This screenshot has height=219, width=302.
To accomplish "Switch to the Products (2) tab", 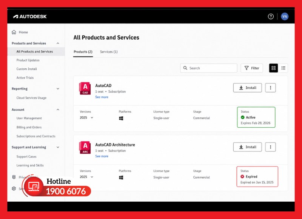I will click(x=83, y=52).
